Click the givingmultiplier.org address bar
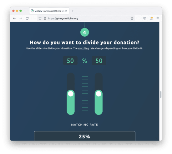 click(86, 18)
